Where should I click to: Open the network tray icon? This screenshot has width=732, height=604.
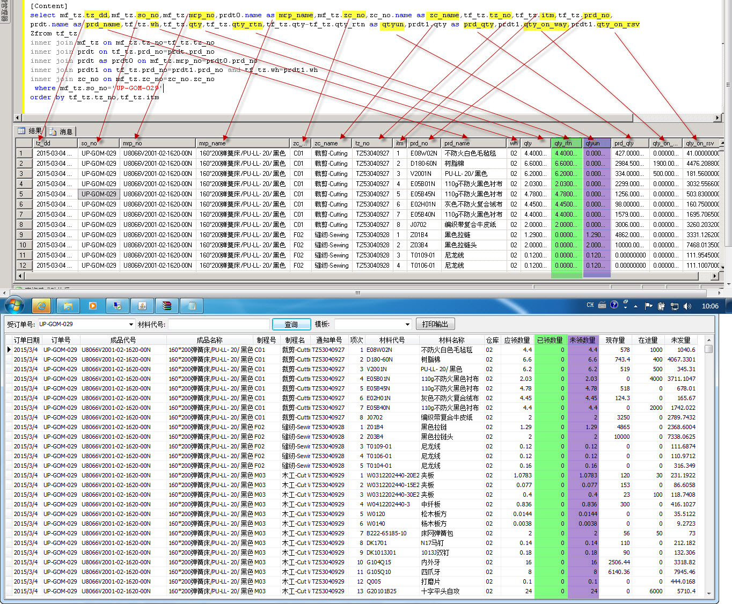click(675, 306)
